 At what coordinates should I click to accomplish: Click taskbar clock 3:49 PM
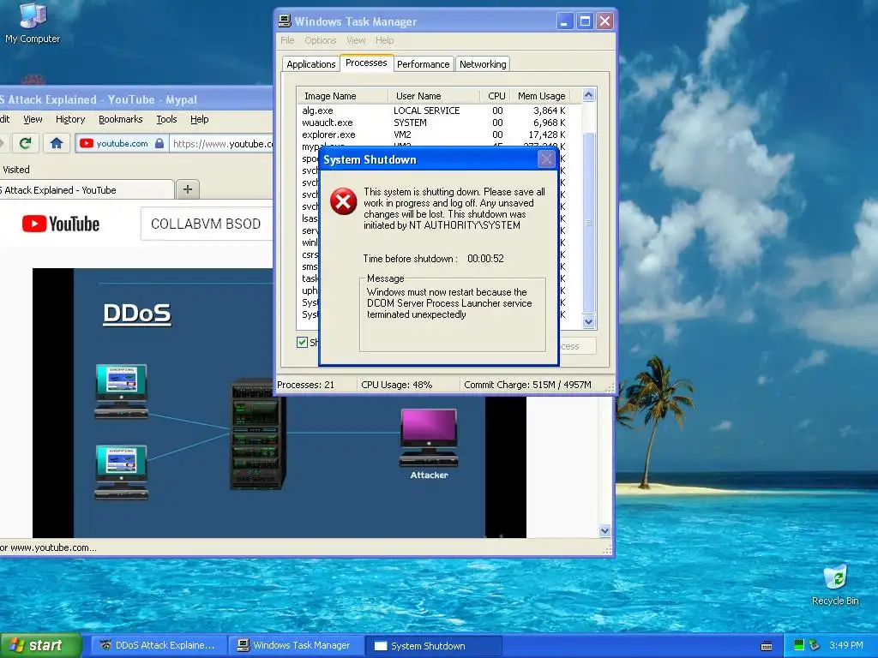point(846,645)
